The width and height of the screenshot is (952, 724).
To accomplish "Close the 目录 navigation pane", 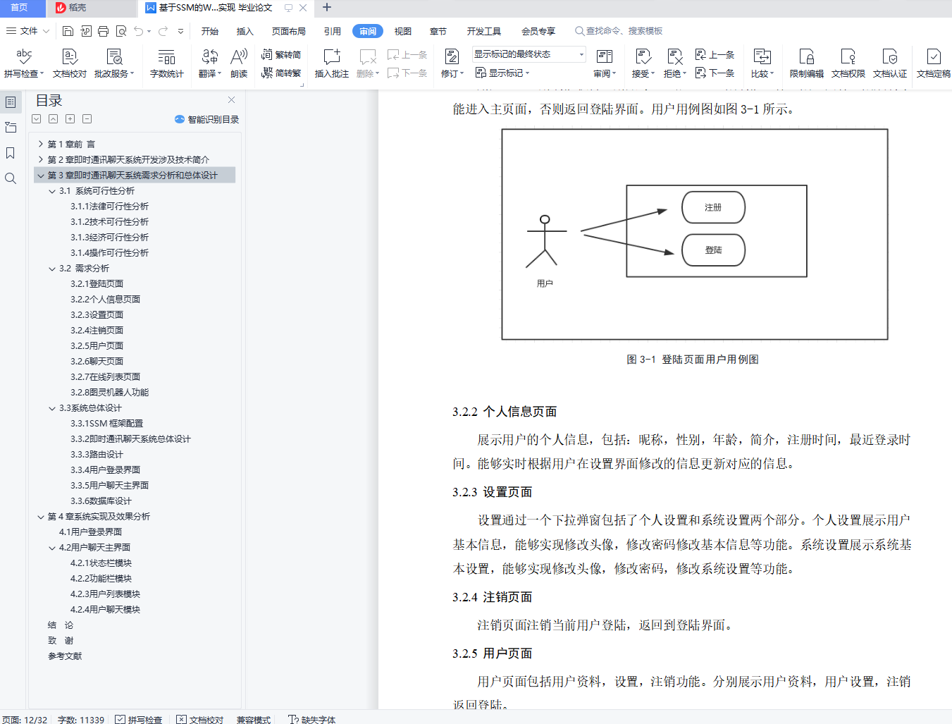I will [x=231, y=100].
